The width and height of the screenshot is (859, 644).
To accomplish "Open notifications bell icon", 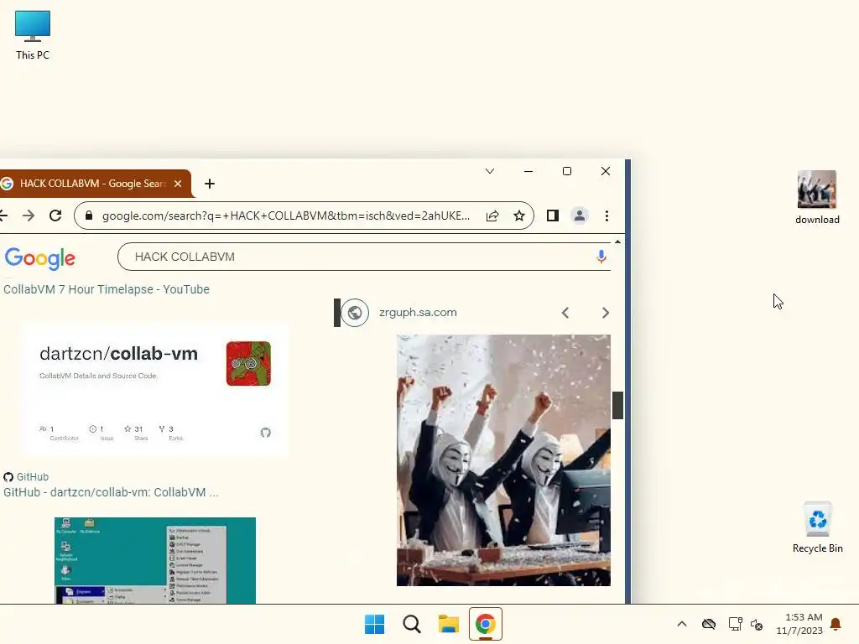I will tap(836, 624).
